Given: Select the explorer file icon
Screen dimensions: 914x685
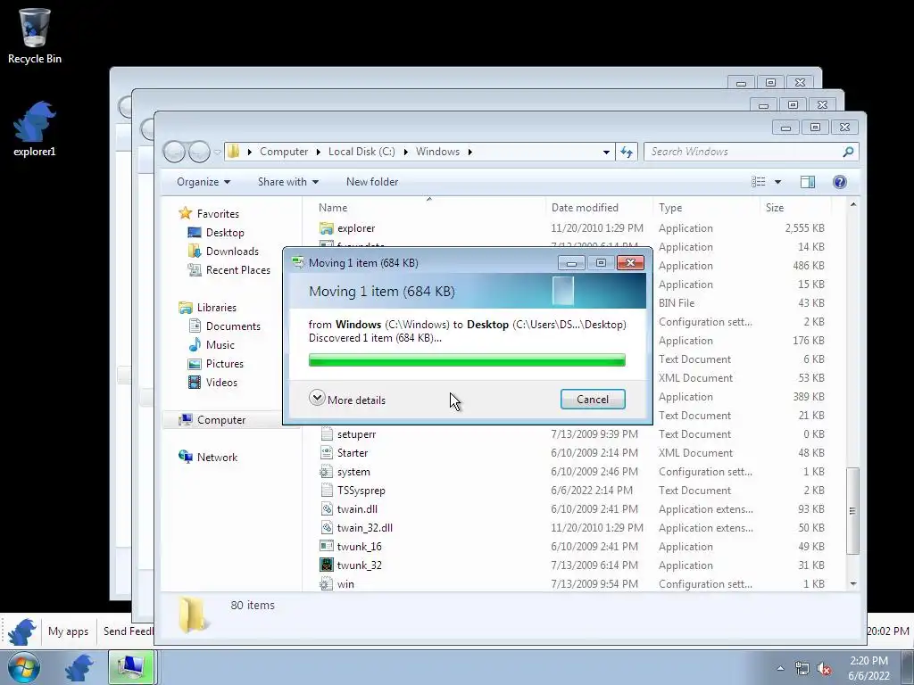Looking at the screenshot, I should click(327, 228).
